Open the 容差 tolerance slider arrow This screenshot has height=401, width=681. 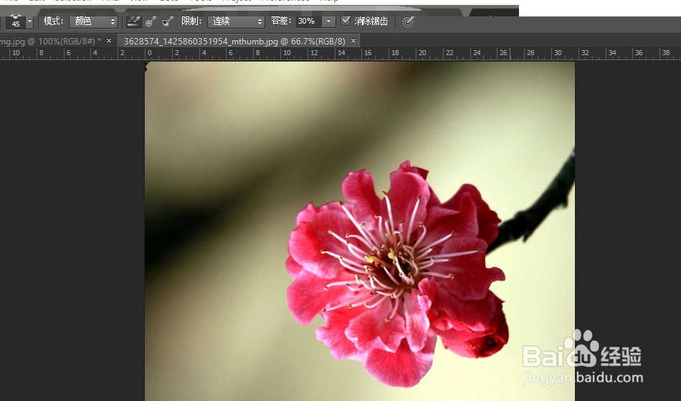(329, 21)
